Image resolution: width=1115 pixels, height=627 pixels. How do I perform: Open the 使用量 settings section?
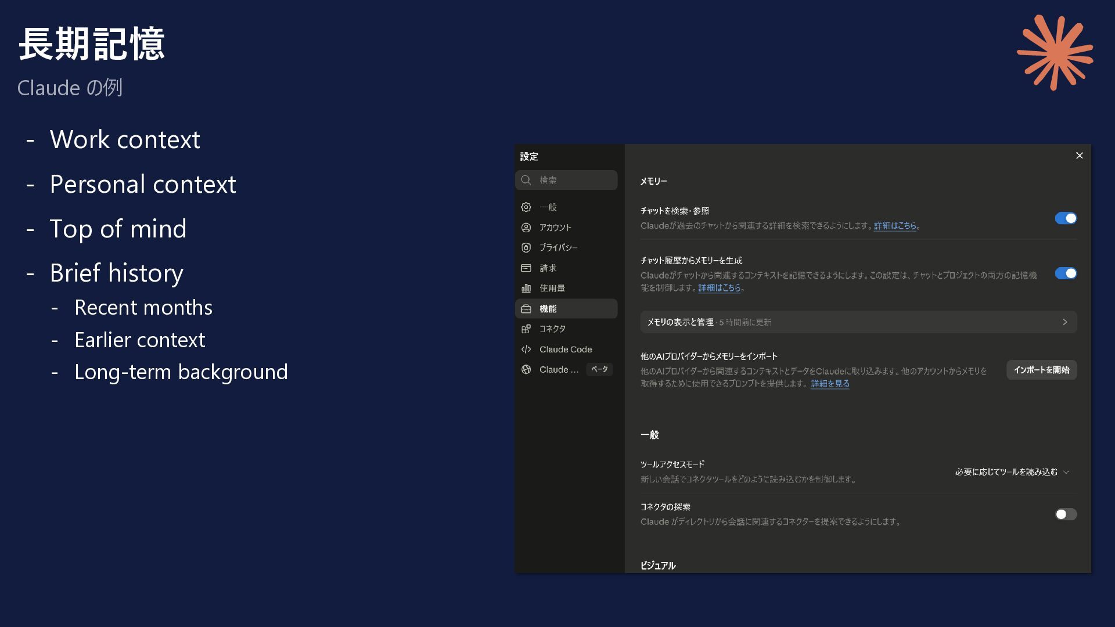point(566,288)
